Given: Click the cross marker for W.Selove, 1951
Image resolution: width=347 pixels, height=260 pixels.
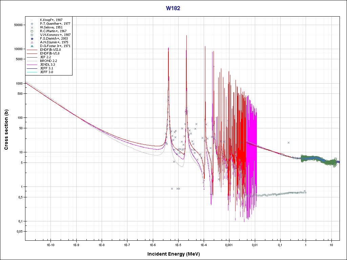Looking at the screenshot, I should pos(32,27).
